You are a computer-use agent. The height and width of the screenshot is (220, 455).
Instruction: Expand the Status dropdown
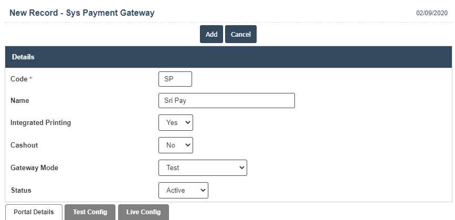[183, 190]
